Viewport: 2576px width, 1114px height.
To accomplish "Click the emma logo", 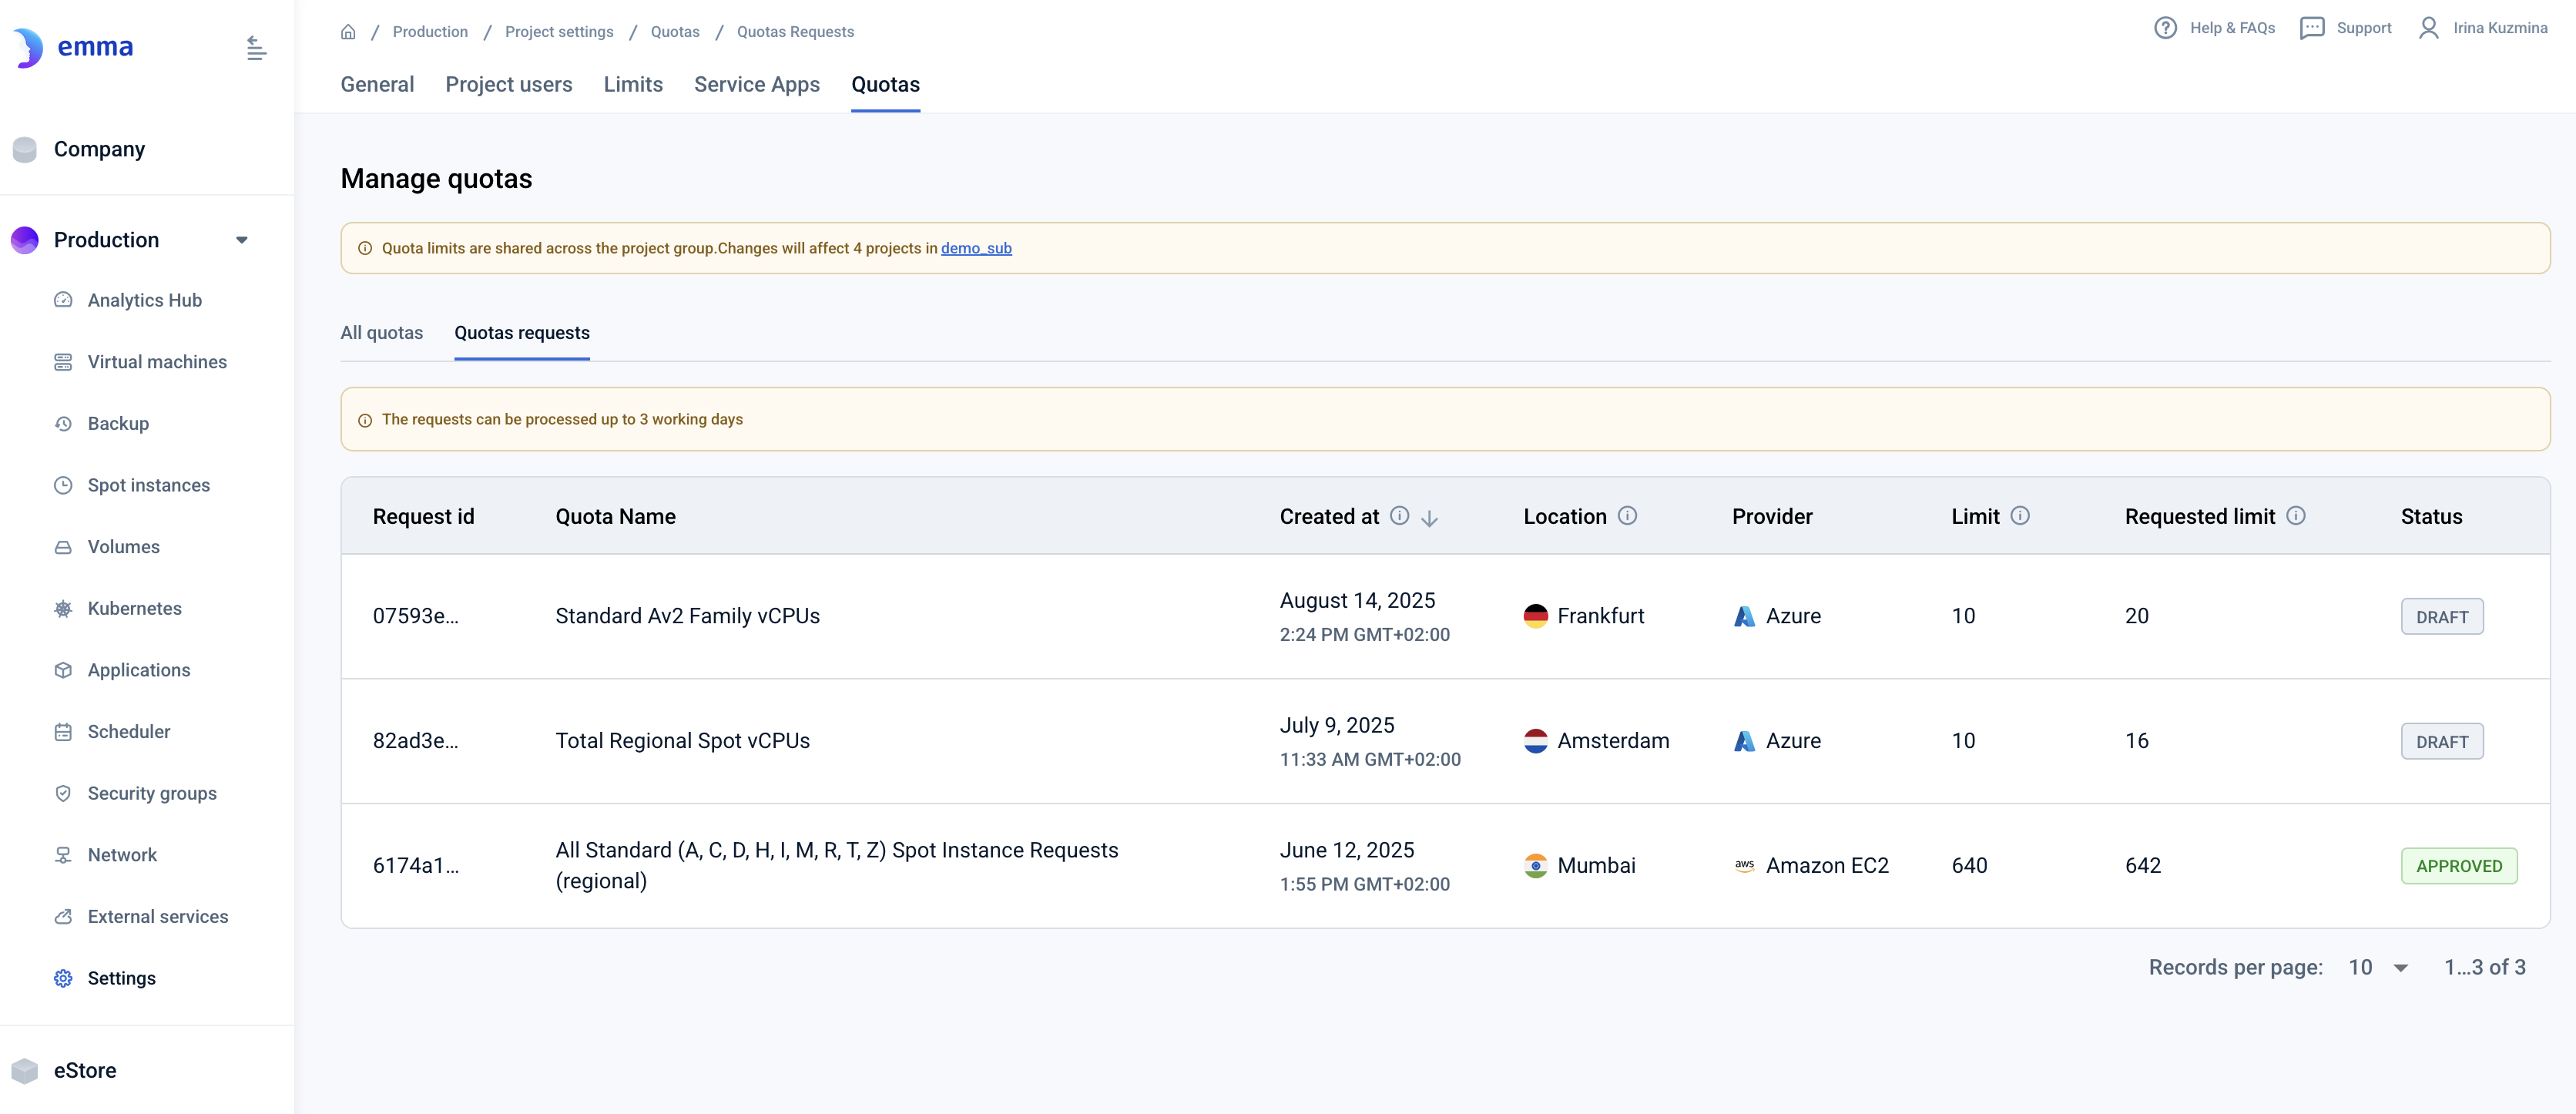I will (73, 47).
